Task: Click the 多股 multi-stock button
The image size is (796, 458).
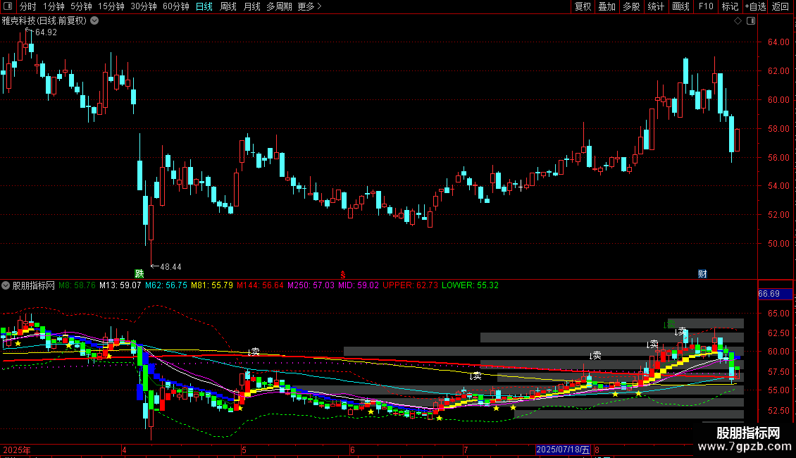Action: click(x=631, y=6)
